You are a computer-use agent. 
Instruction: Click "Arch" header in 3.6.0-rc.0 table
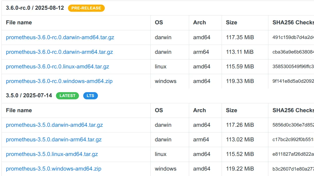coord(199,23)
